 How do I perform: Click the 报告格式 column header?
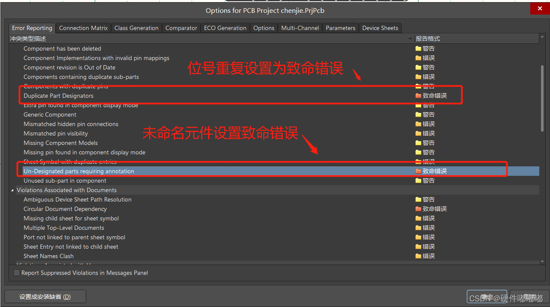pyautogui.click(x=476, y=39)
